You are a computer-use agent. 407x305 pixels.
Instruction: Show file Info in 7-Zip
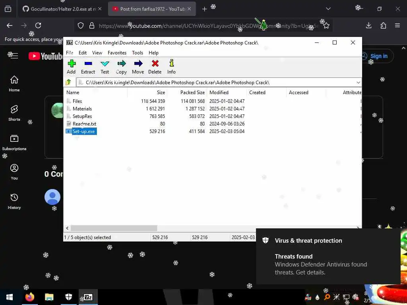click(171, 67)
